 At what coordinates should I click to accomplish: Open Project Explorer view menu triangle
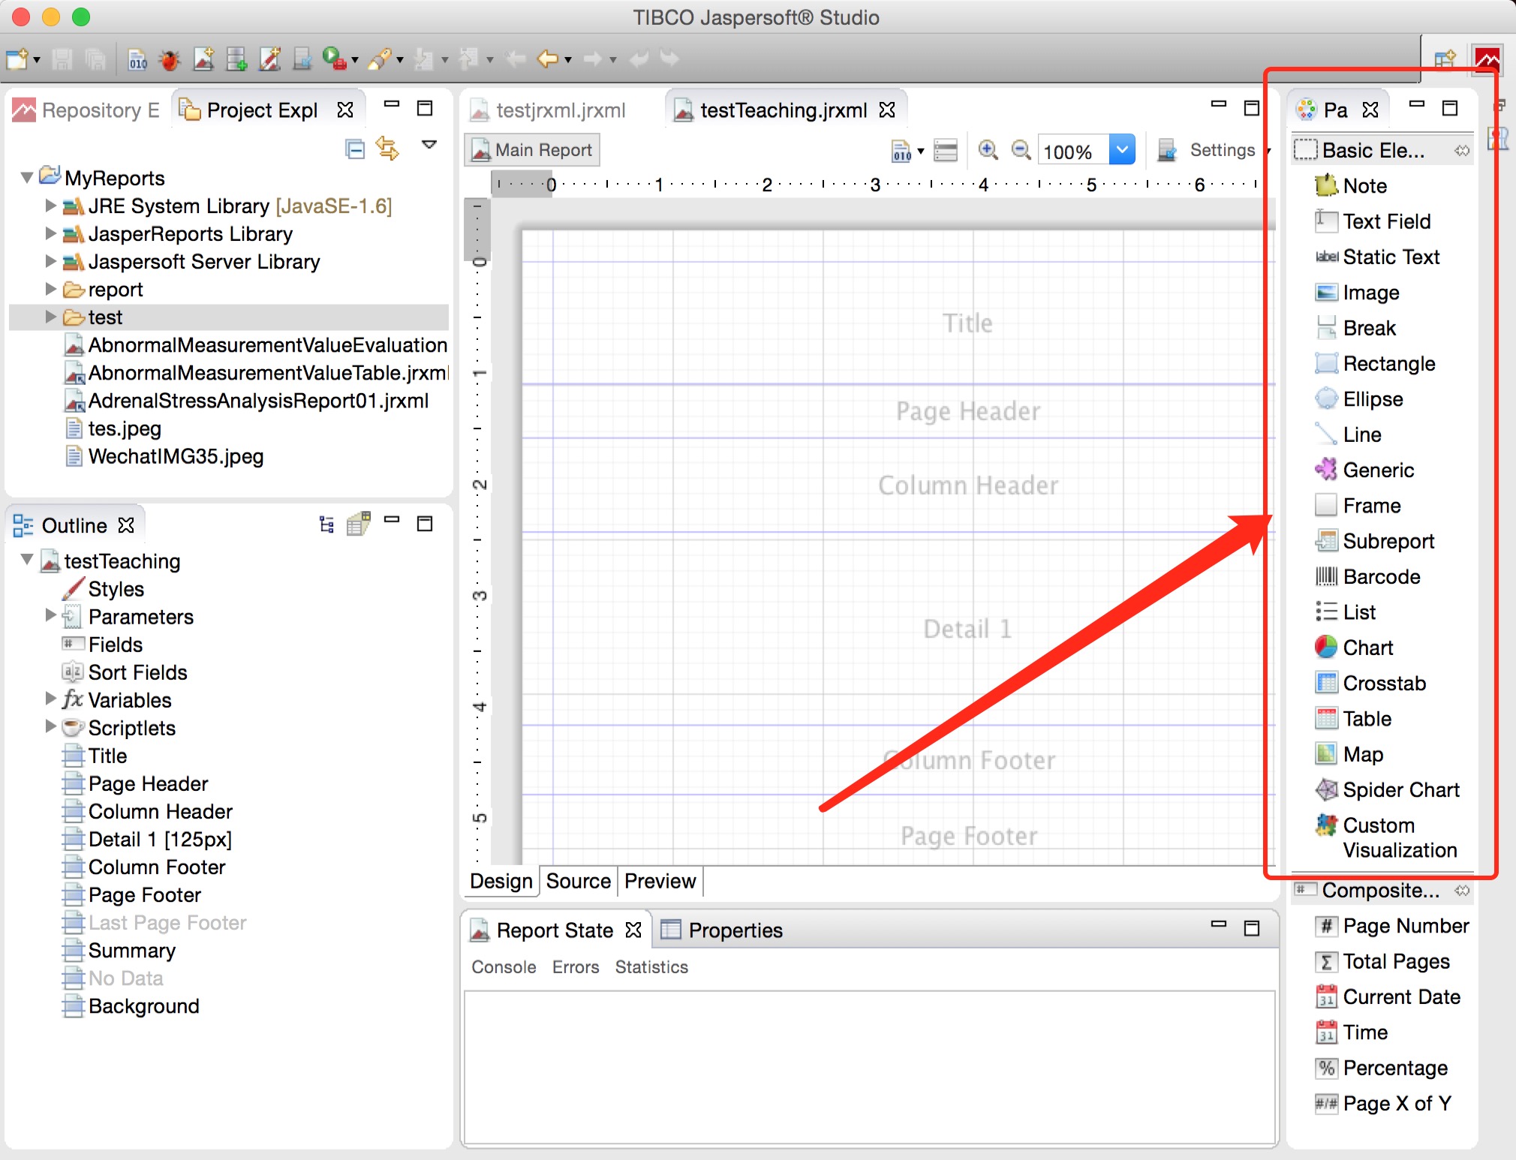pos(429,146)
